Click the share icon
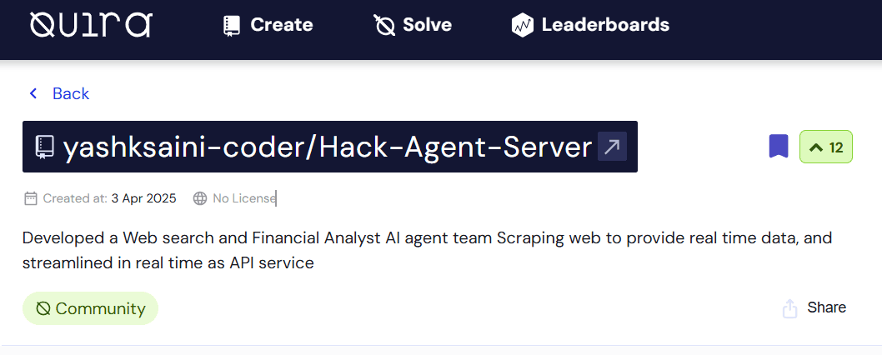The height and width of the screenshot is (355, 882). click(x=789, y=308)
